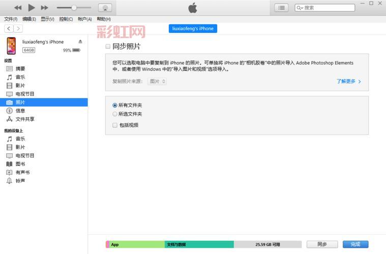Select the 所选文件夹 radio button
The height and width of the screenshot is (254, 386).
pyautogui.click(x=115, y=114)
